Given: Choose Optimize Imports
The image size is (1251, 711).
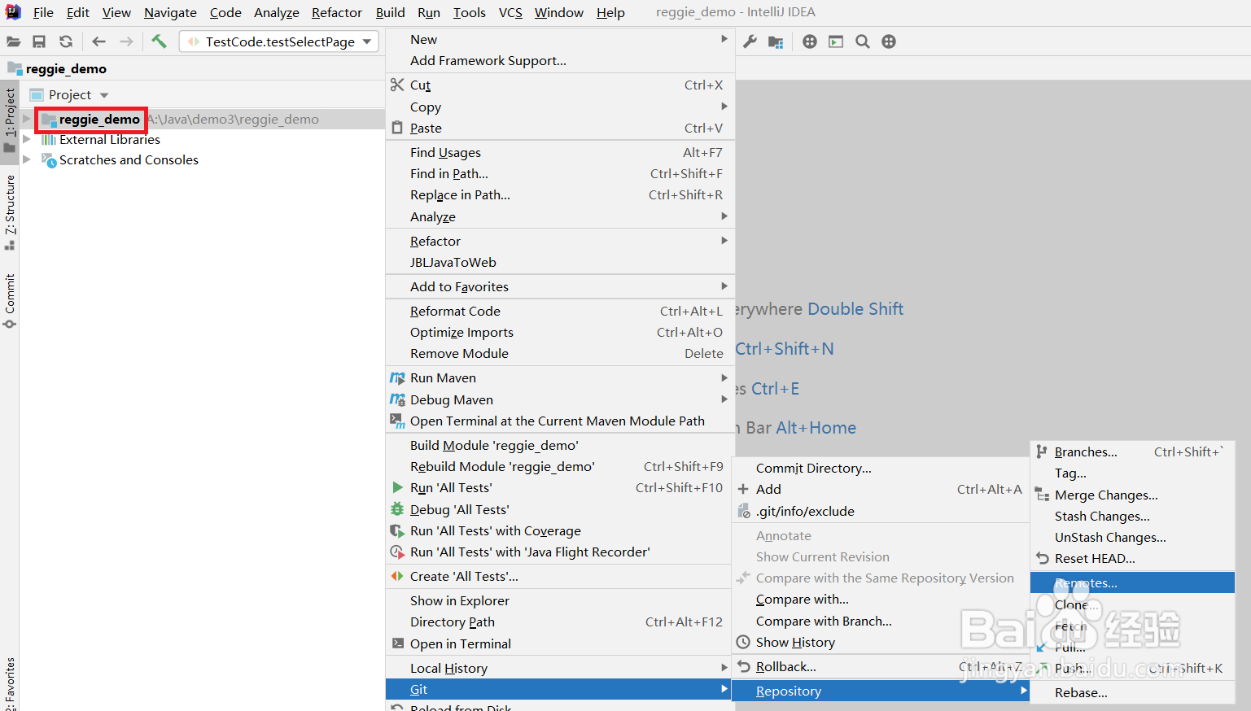Looking at the screenshot, I should (x=560, y=332).
